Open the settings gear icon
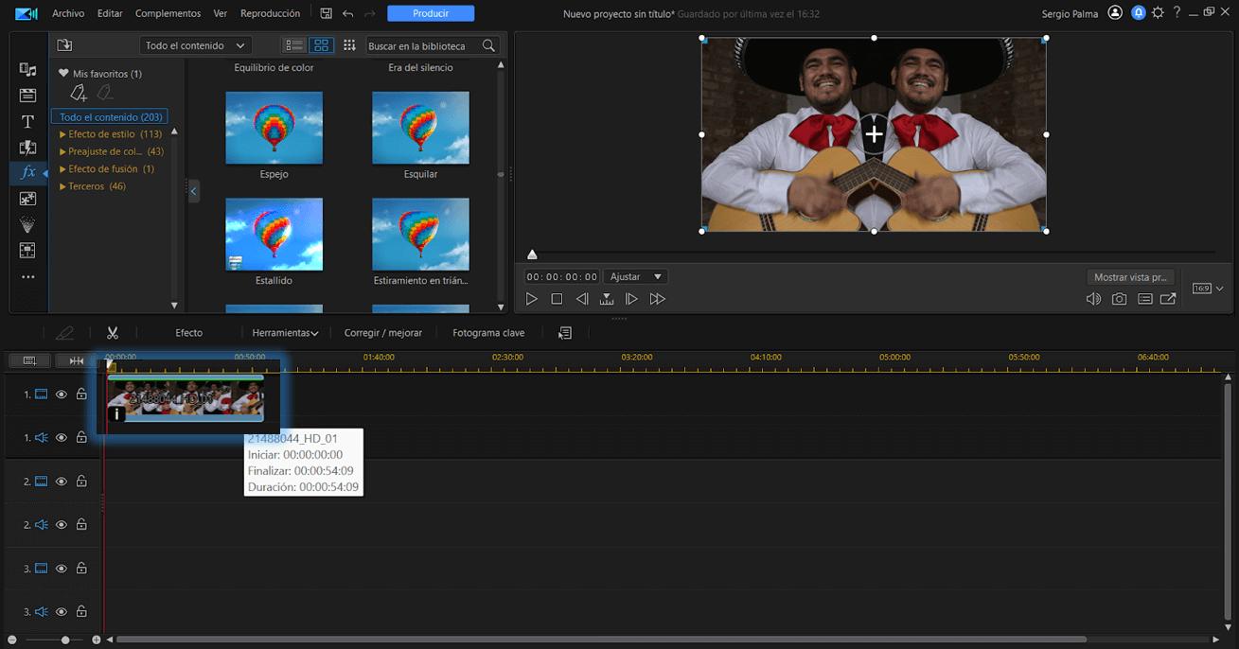 tap(1158, 13)
